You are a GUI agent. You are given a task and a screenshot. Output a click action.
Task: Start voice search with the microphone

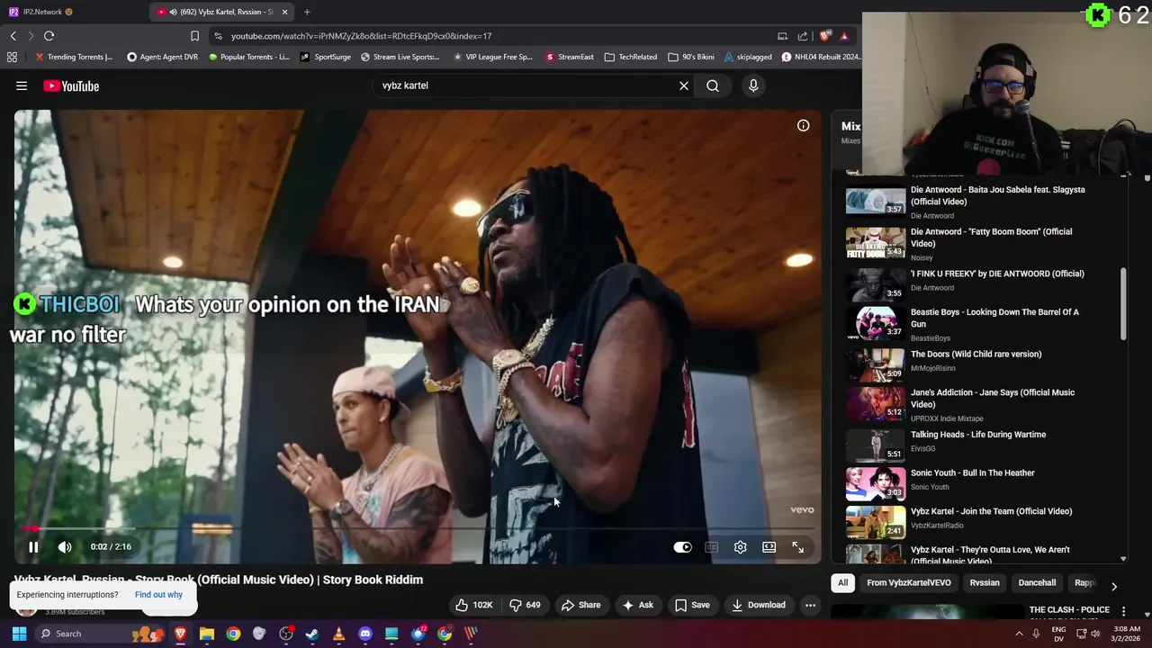pos(753,85)
